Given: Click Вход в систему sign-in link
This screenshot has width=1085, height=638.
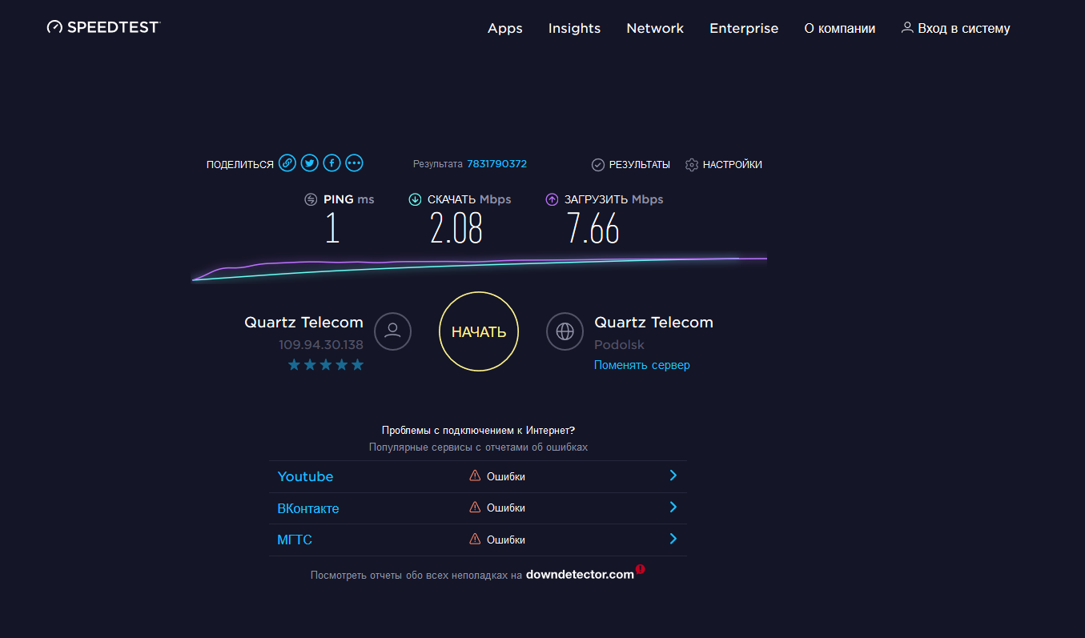Looking at the screenshot, I should tap(955, 28).
